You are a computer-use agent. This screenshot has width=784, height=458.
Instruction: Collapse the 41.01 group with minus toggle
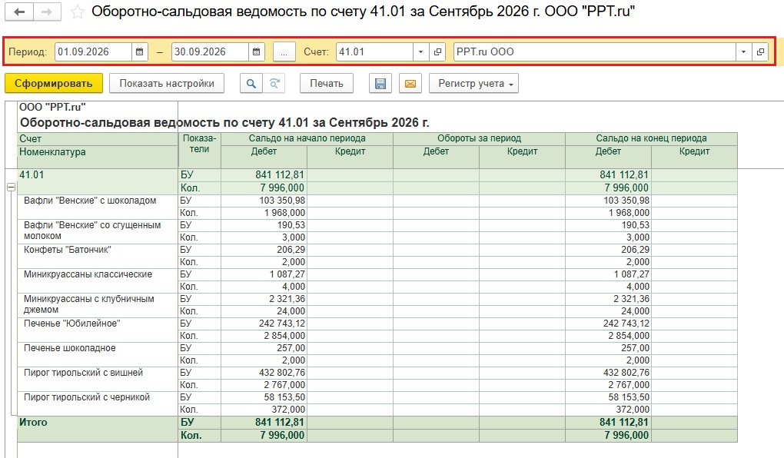point(11,187)
